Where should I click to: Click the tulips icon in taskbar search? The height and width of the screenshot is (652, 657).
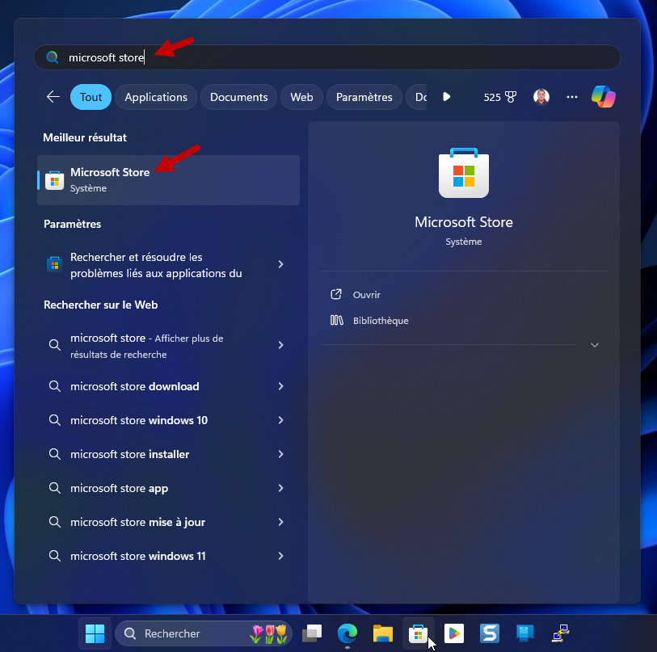click(268, 633)
